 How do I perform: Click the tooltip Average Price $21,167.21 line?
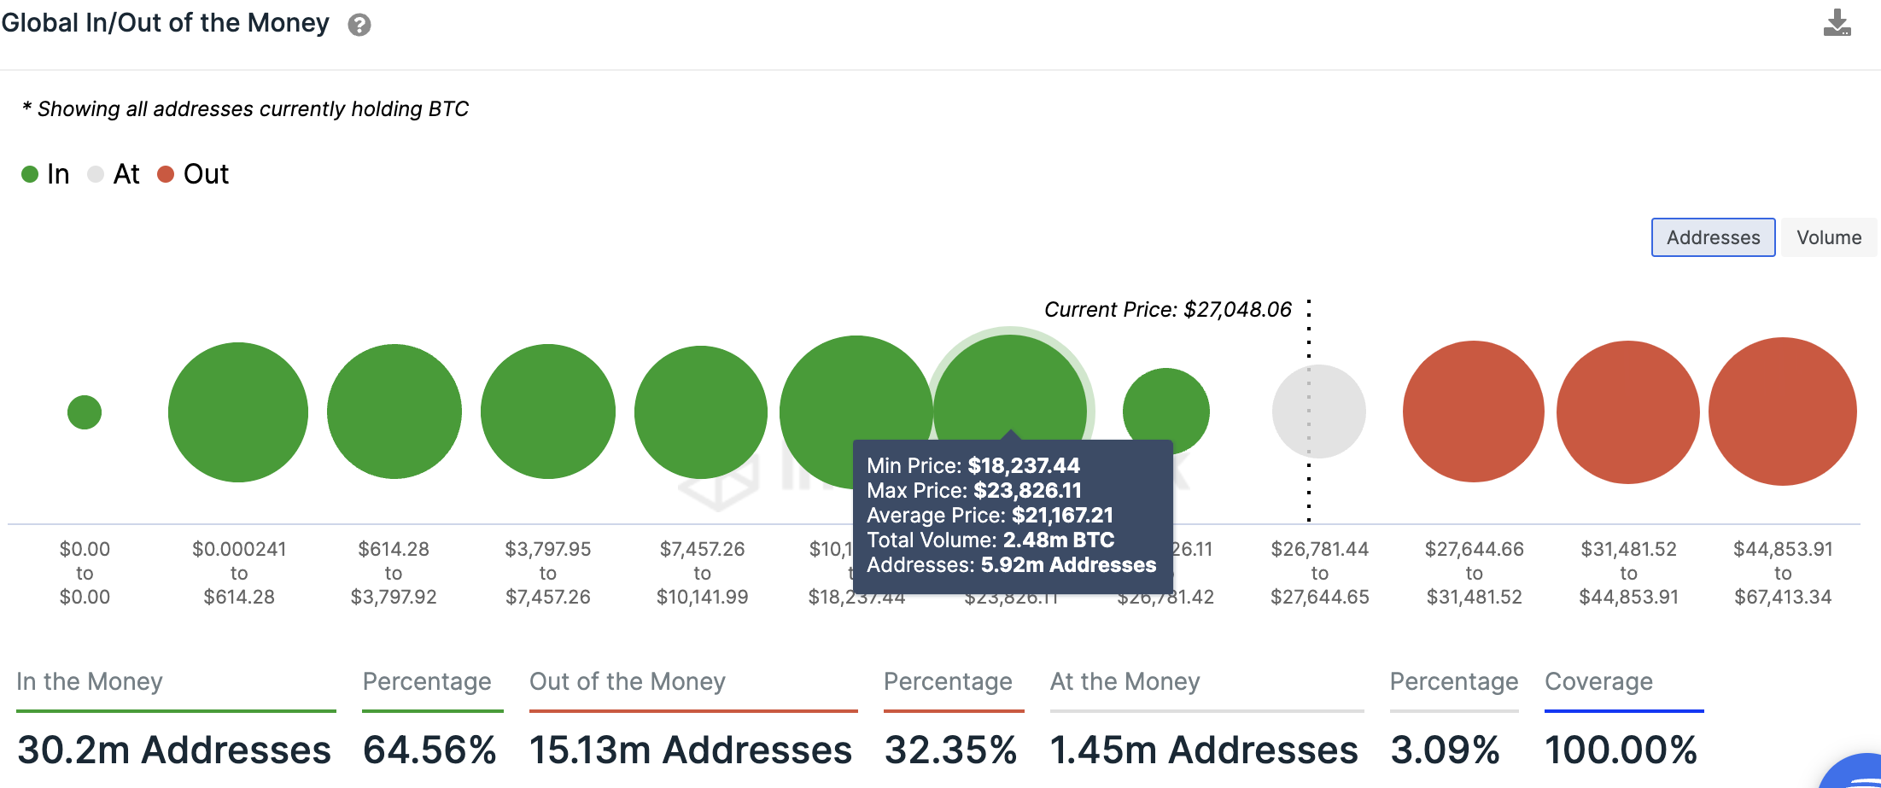(990, 515)
